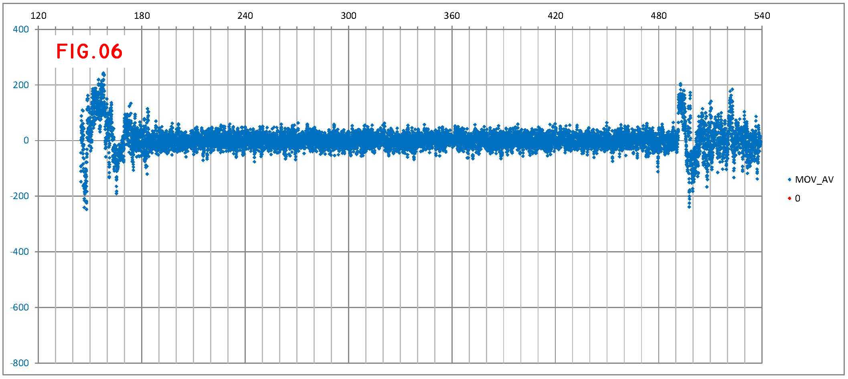Screen dimensions: 848x379
Task: Click the top axis label 120
Action: (38, 16)
